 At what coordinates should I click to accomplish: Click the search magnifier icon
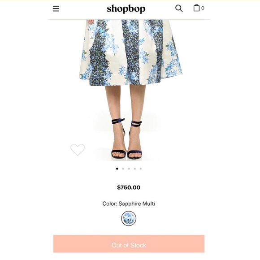click(179, 8)
